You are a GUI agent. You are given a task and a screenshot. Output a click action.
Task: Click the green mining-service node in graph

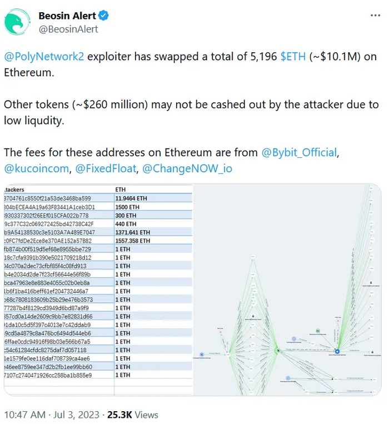click(x=317, y=330)
